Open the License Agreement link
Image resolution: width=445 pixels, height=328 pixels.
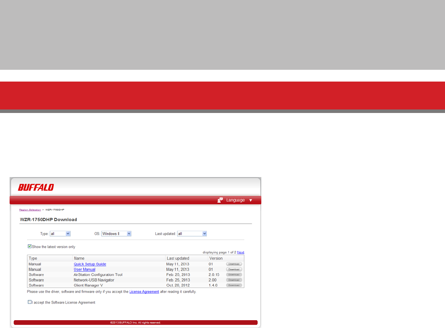tap(144, 292)
